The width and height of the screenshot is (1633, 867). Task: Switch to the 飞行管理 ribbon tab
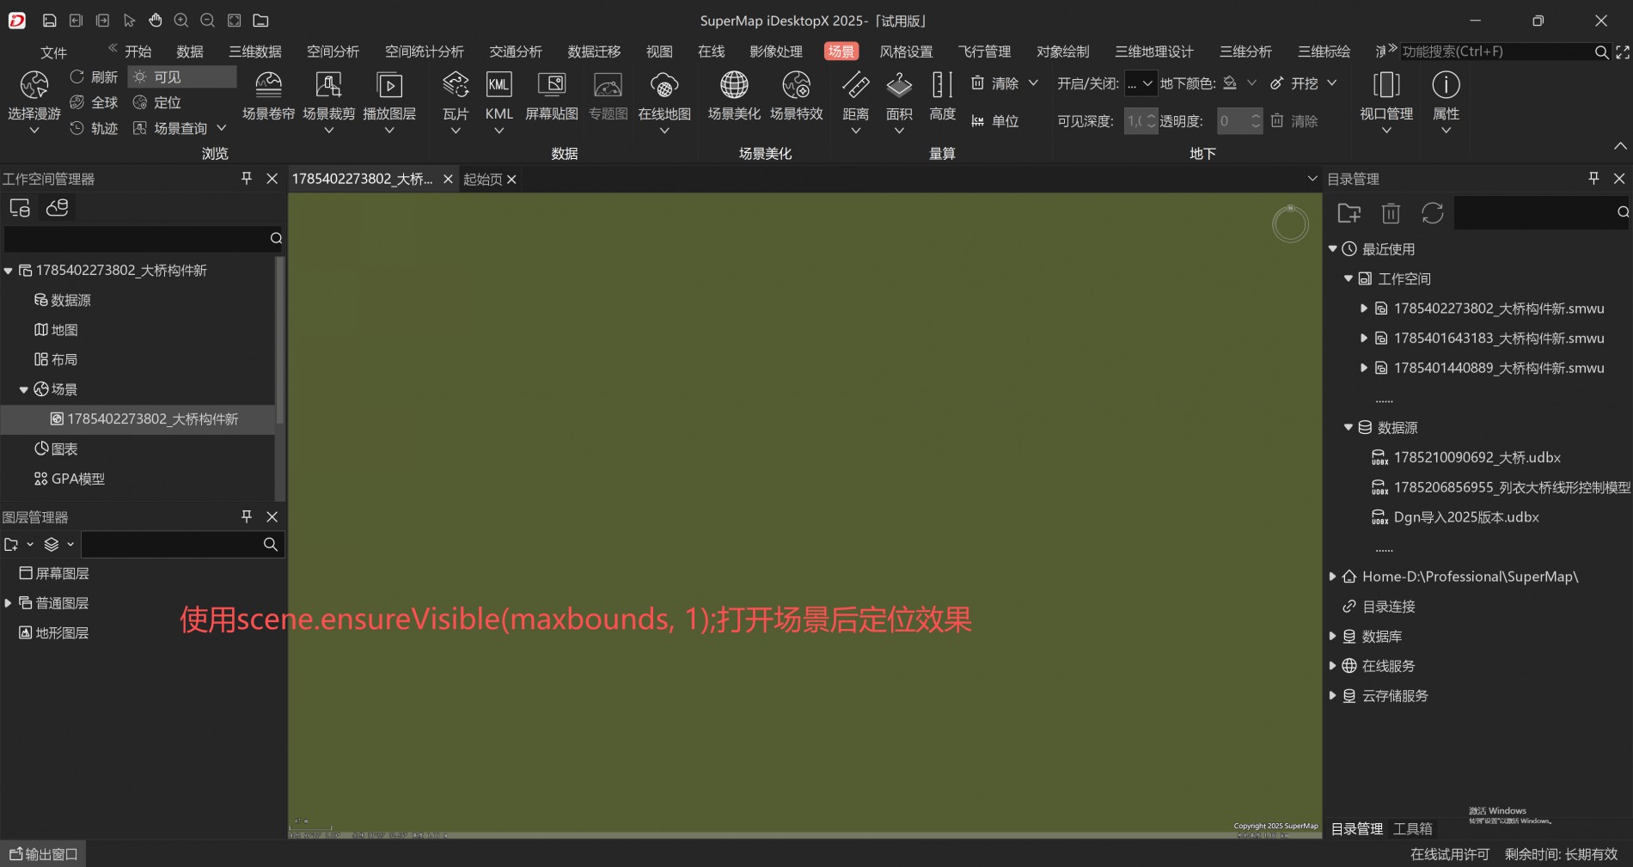tap(985, 52)
